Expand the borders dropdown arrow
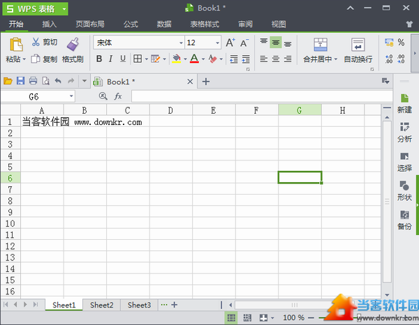Image resolution: width=419 pixels, height=325 pixels. click(x=147, y=59)
